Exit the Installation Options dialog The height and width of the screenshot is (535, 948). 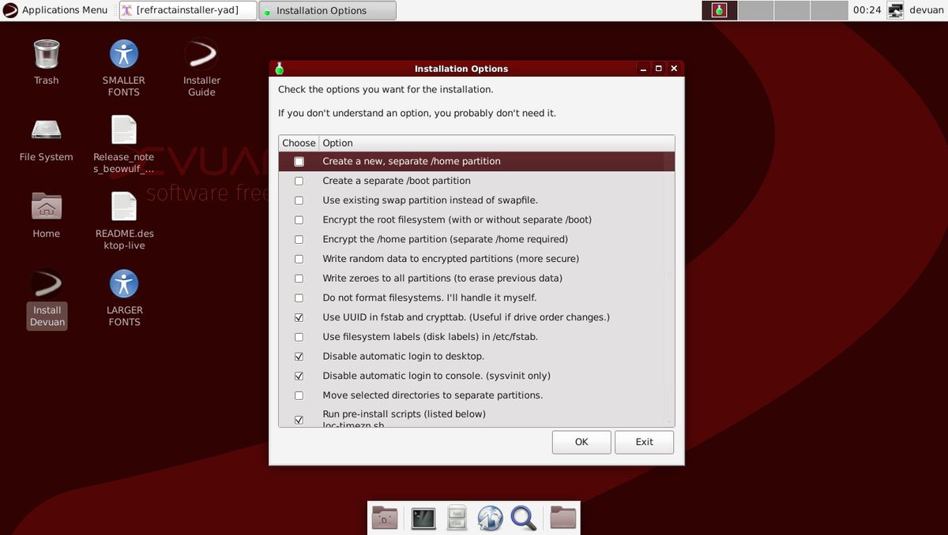[x=645, y=442]
